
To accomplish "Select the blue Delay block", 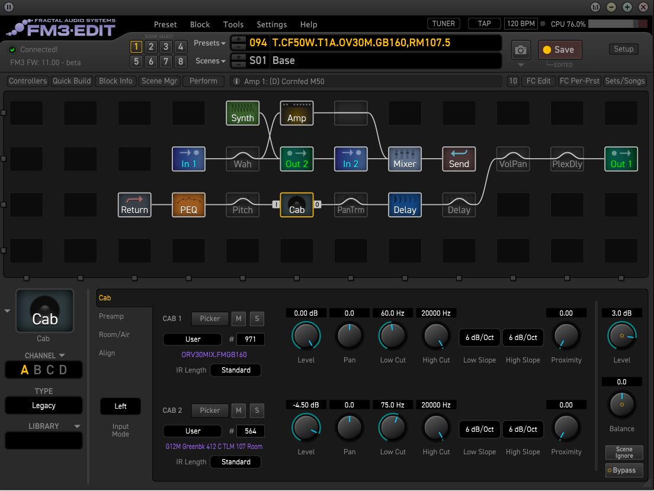I will coord(405,205).
